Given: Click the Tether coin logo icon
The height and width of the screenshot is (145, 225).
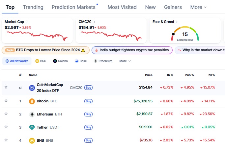Looking at the screenshot, I should (x=32, y=127).
